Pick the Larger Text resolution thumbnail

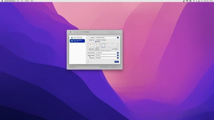click(91, 46)
